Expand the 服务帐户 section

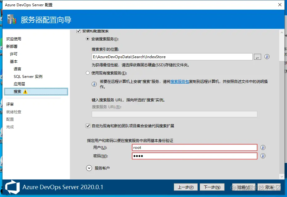pos(89,168)
